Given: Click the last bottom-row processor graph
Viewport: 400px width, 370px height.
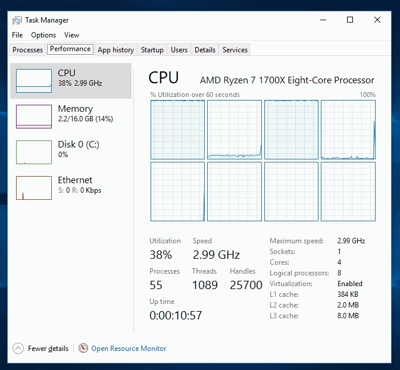Looking at the screenshot, I should coord(348,192).
